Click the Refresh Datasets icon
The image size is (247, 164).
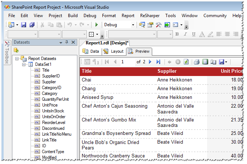[16, 50]
